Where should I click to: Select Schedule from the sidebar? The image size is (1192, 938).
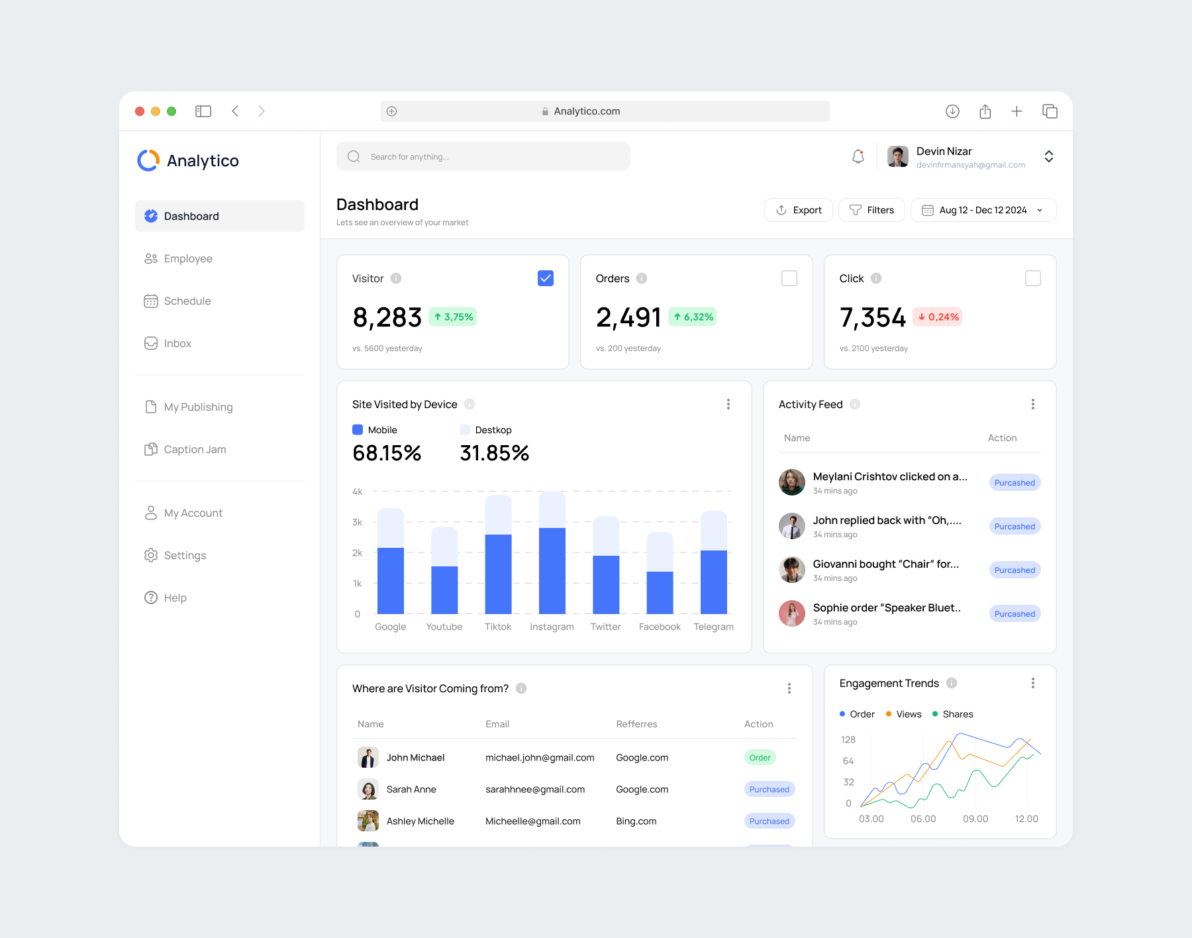[187, 301]
